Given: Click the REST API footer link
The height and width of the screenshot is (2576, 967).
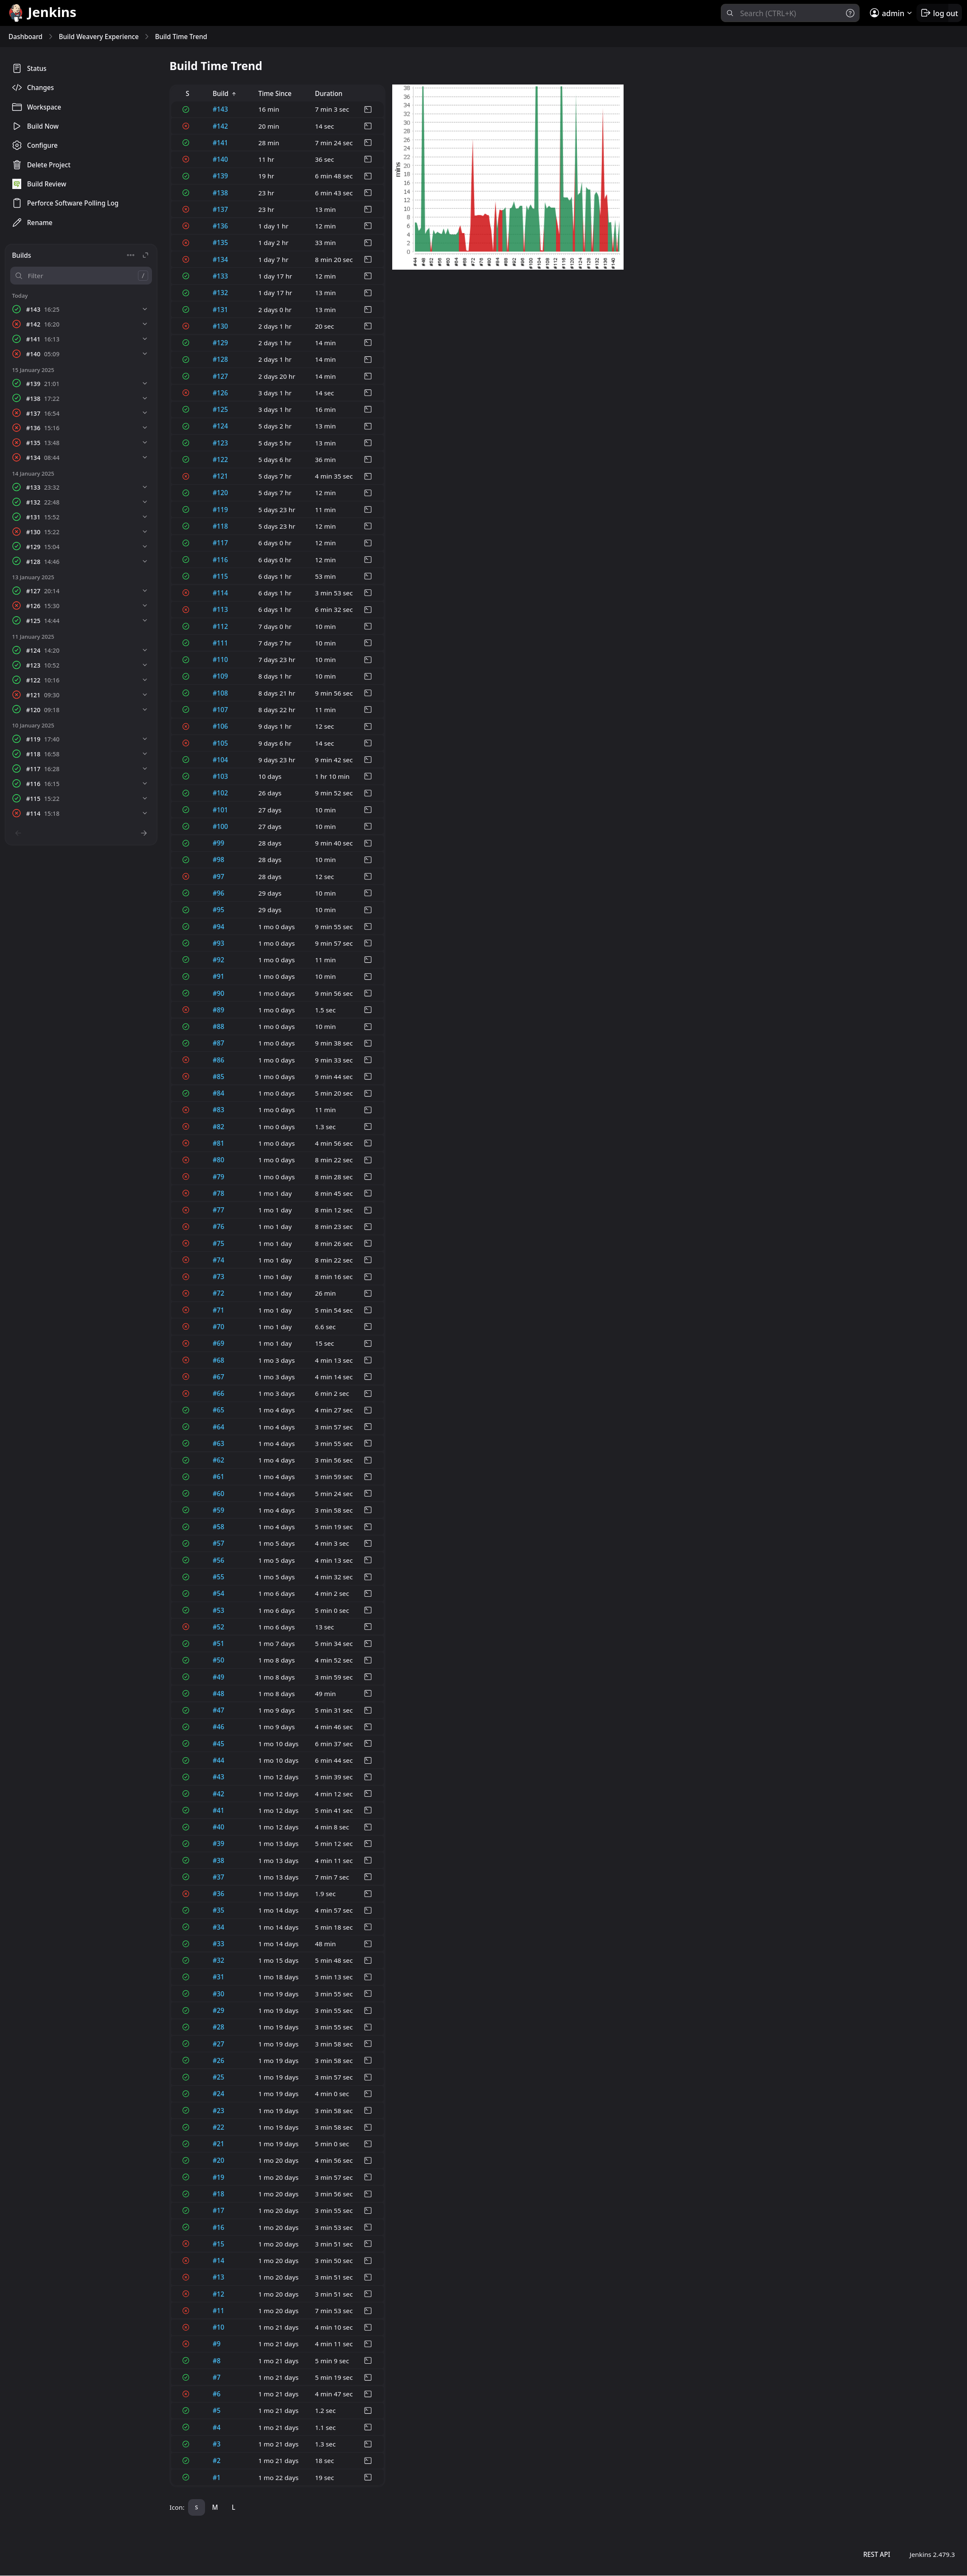Looking at the screenshot, I should [x=876, y=2554].
